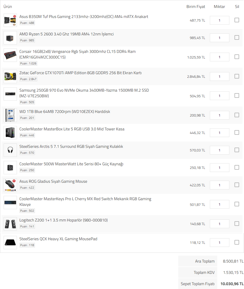Mark SteelSeries QCK MousePad for deletion
Viewport: 244px width, 289px height.
(237, 242)
